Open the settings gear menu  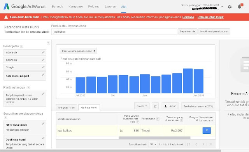(230, 7)
